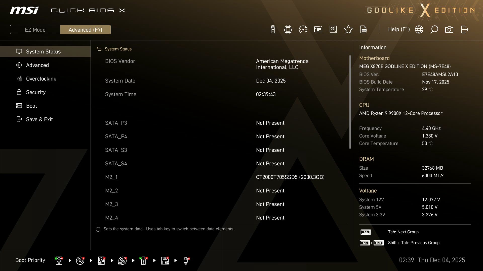Expand the Advanced sidebar section

click(37, 65)
